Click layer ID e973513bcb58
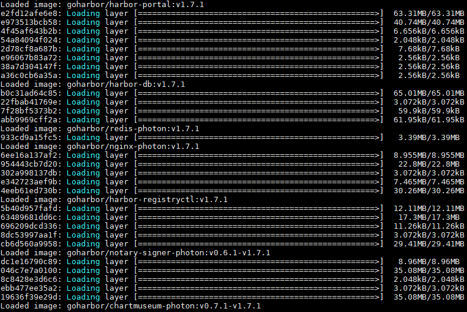Viewport: 467px width, 312px height. (x=29, y=22)
